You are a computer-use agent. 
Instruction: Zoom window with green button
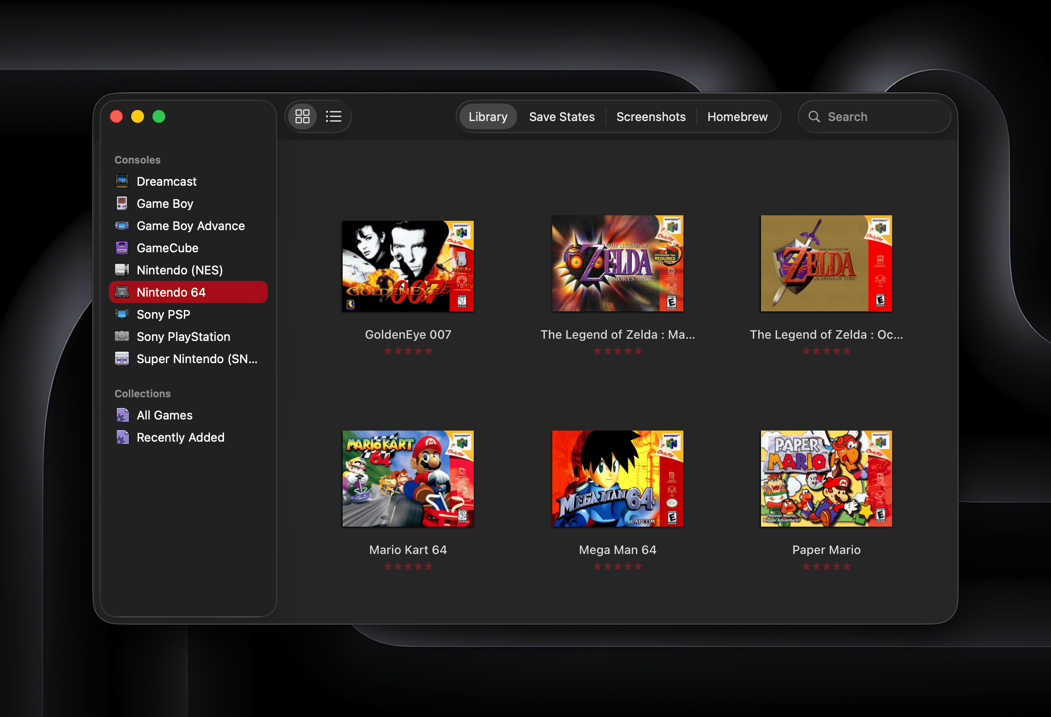[x=159, y=116]
